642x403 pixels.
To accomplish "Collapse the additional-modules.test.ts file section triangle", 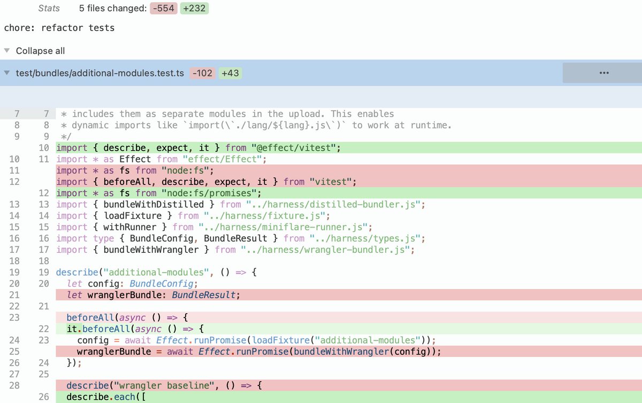I will pyautogui.click(x=7, y=73).
